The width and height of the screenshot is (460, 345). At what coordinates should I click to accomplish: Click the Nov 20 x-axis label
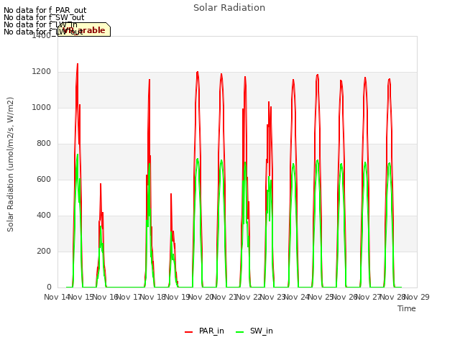click(201, 297)
